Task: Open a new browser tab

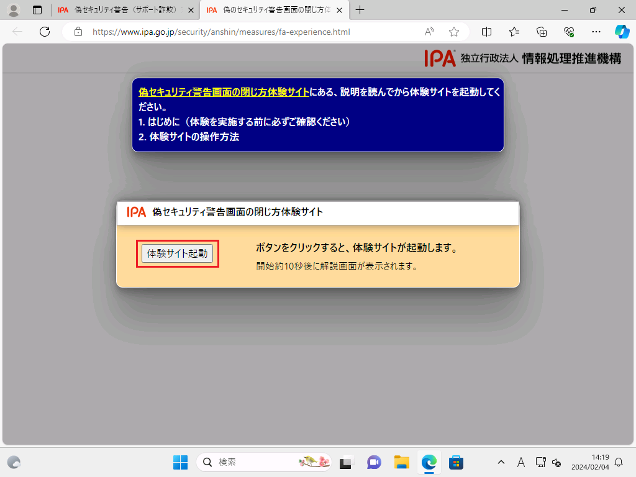Action: [360, 10]
